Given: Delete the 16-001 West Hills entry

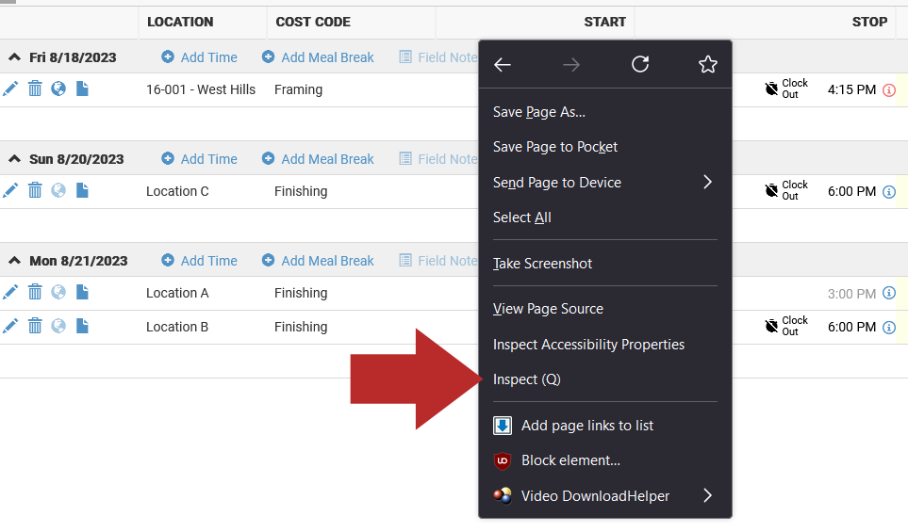Looking at the screenshot, I should tap(35, 89).
